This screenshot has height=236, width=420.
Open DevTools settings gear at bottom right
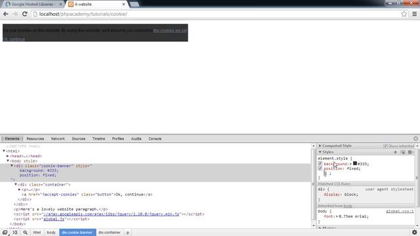pyautogui.click(x=414, y=232)
